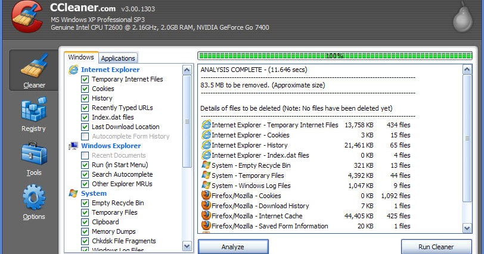Click results pane scrollbar thumb
This screenshot has height=254, width=484.
[x=467, y=138]
